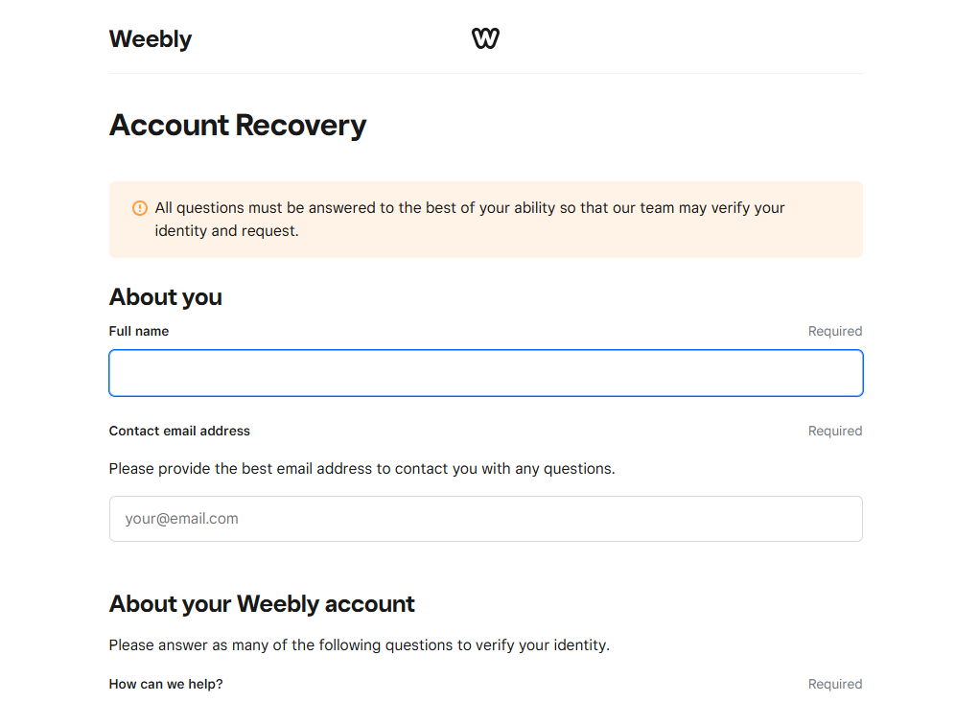
Task: Click the Contact email address label
Action: [179, 431]
